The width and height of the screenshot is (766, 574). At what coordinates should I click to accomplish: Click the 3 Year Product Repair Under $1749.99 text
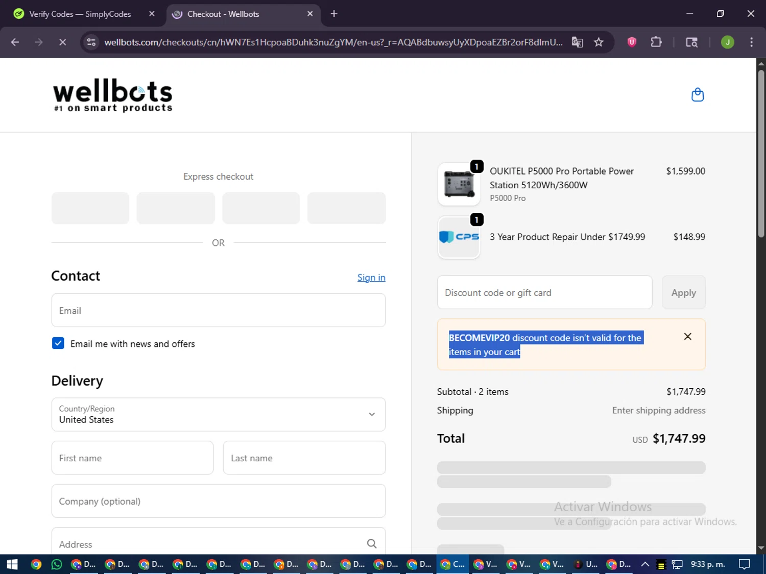point(567,237)
